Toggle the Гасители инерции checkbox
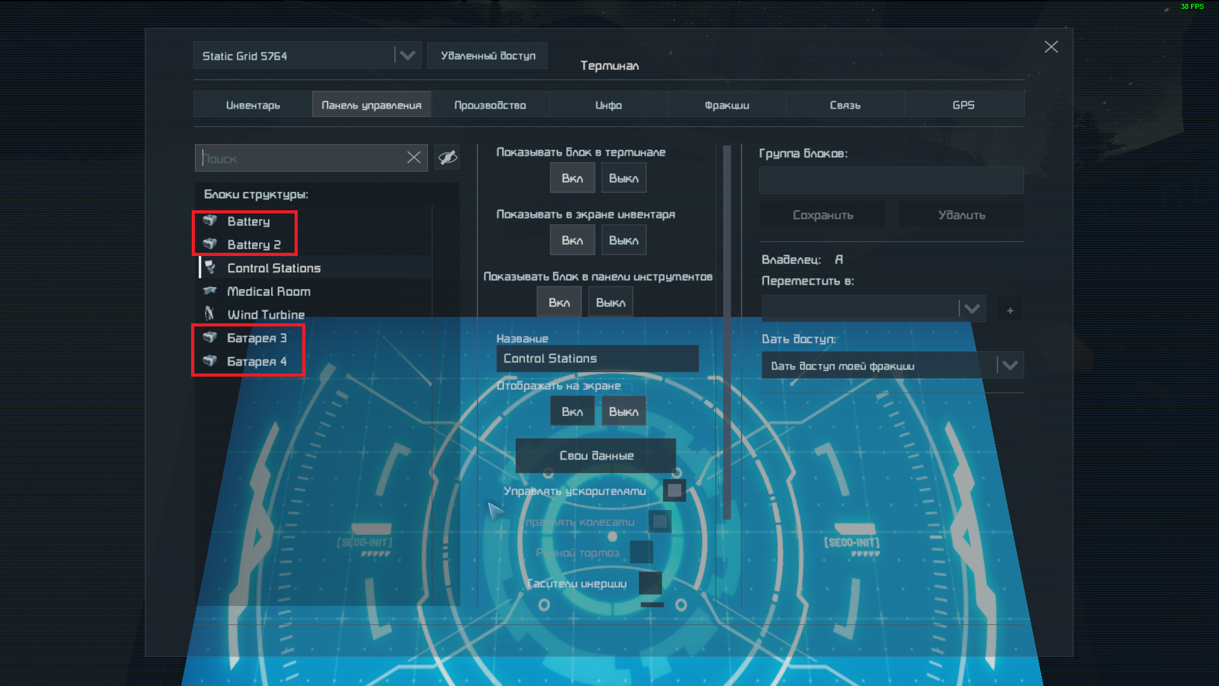 click(650, 583)
